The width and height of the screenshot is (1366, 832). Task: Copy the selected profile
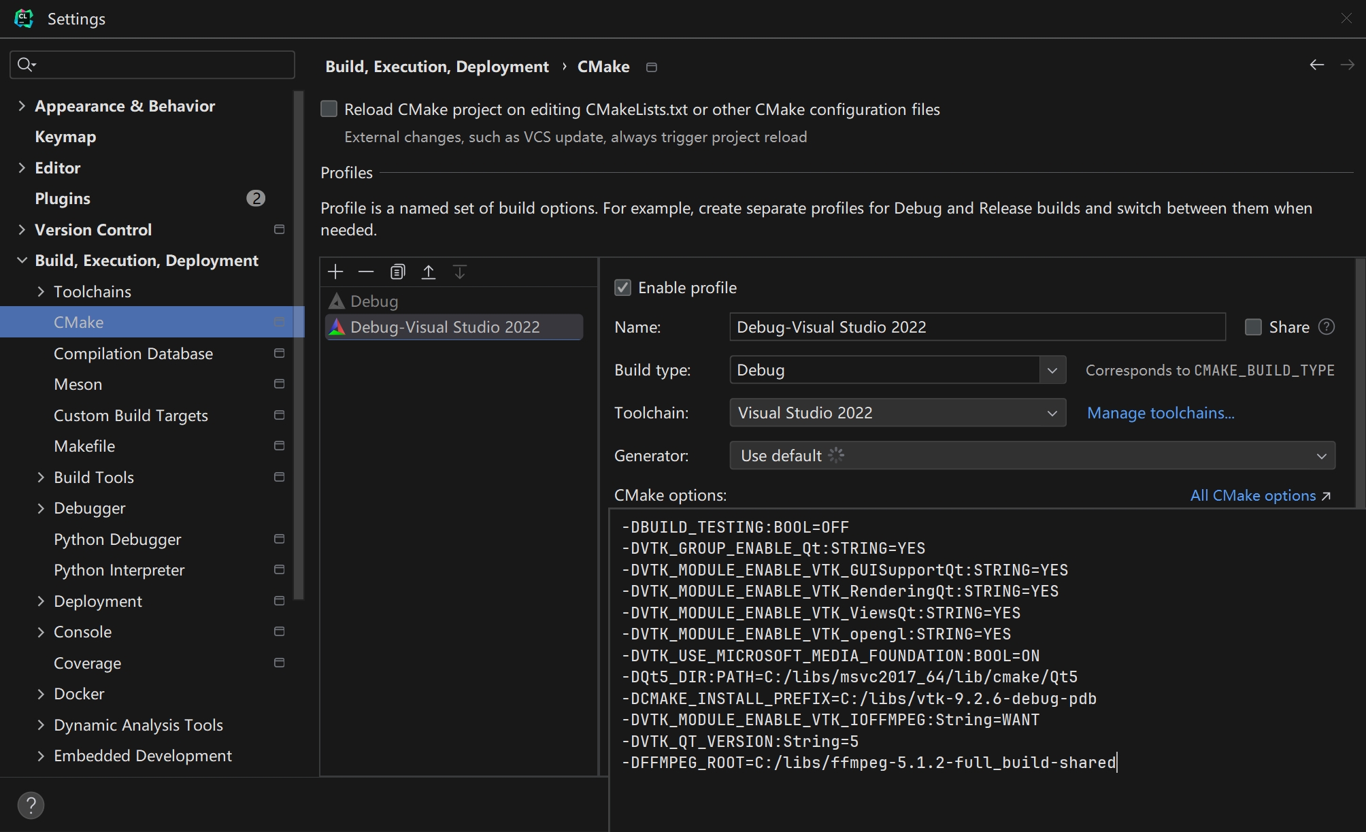397,272
